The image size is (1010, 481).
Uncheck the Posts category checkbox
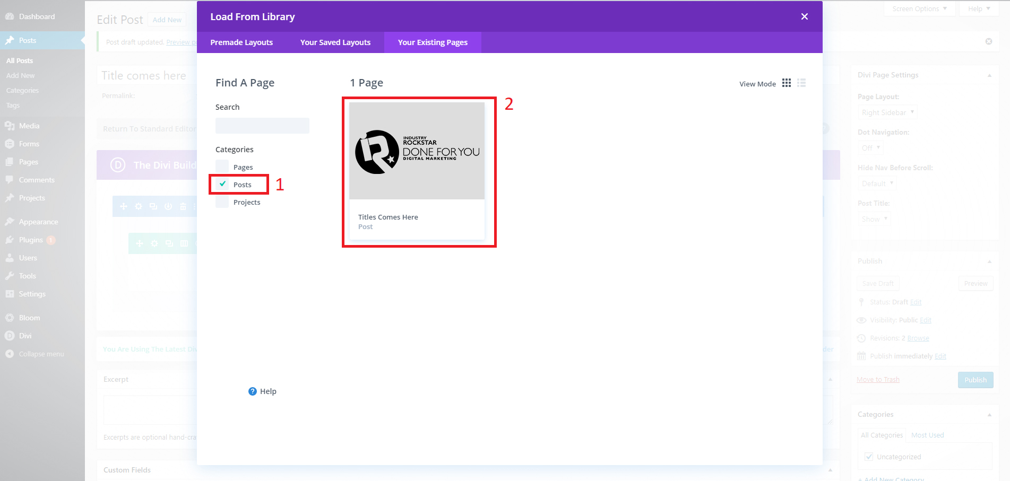tap(222, 184)
